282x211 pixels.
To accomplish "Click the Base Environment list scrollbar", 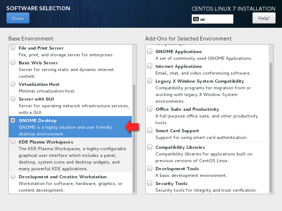I will tap(134, 139).
